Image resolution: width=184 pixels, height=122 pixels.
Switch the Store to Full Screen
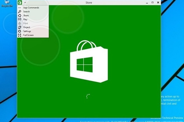tap(33, 35)
